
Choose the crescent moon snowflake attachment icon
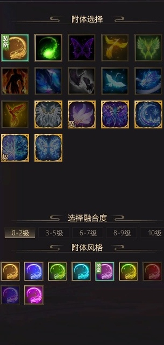click(148, 114)
